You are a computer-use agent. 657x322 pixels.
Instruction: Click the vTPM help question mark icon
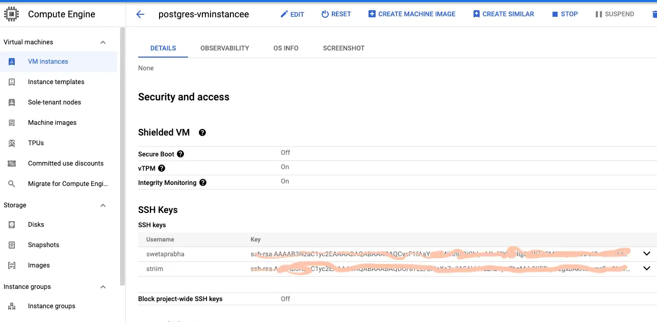(162, 168)
